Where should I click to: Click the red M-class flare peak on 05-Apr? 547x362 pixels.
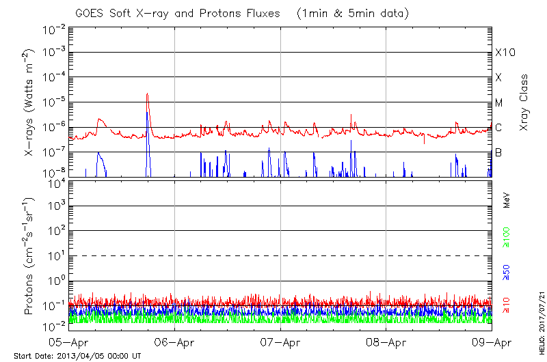(147, 95)
